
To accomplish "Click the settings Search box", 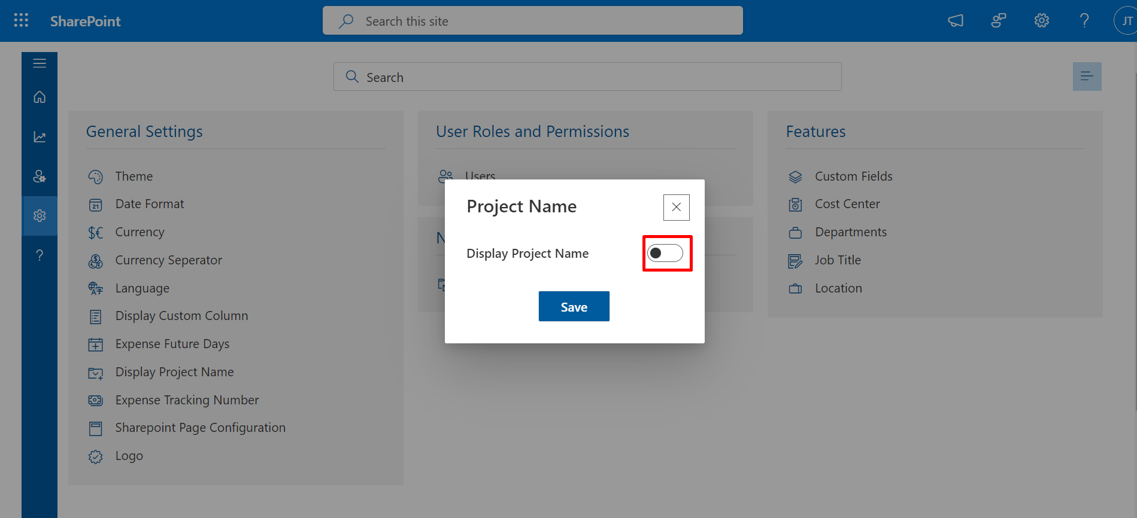I will [587, 77].
